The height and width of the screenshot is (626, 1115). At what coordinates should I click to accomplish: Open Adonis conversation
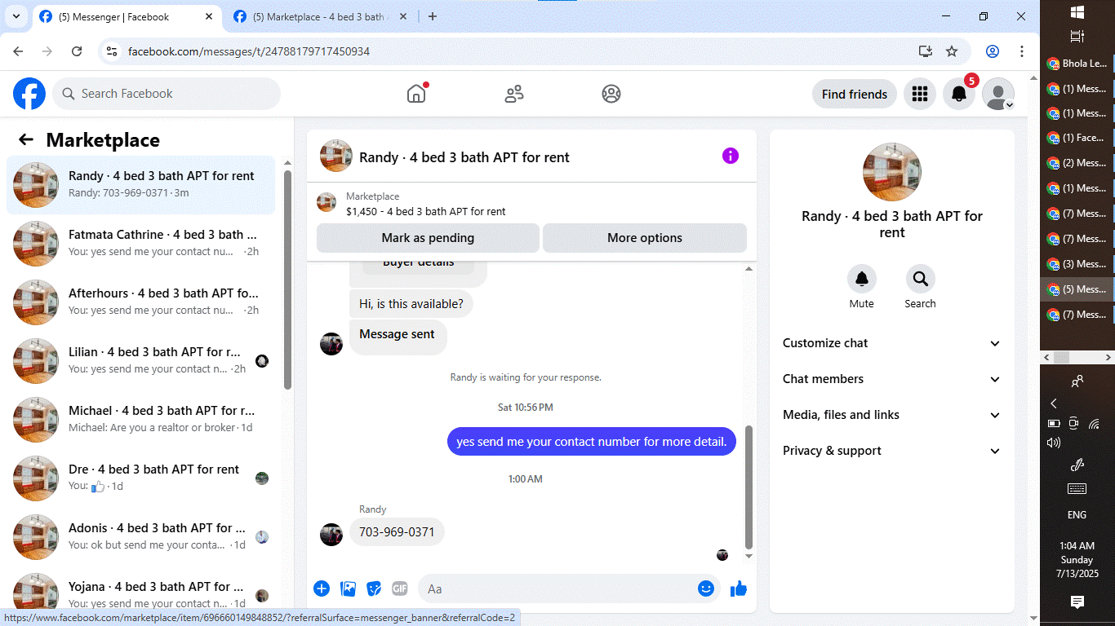click(x=141, y=537)
